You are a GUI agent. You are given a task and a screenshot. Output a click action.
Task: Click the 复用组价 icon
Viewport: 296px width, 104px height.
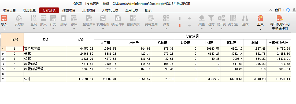click(x=103, y=18)
